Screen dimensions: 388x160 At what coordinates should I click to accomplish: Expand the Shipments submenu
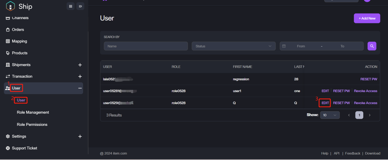80,65
